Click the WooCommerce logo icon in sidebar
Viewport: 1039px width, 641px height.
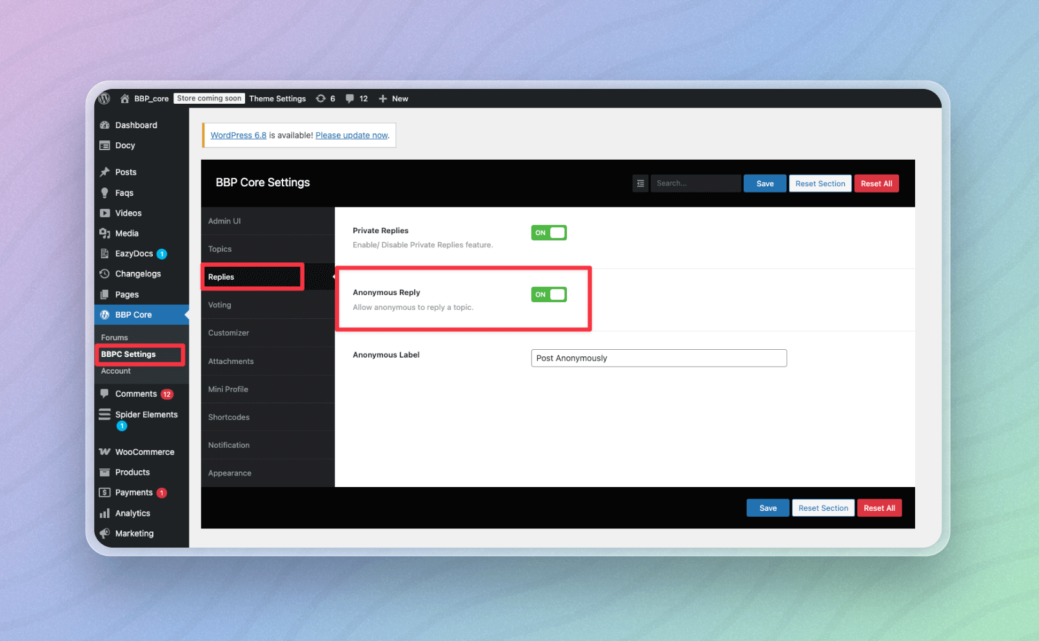tap(104, 452)
